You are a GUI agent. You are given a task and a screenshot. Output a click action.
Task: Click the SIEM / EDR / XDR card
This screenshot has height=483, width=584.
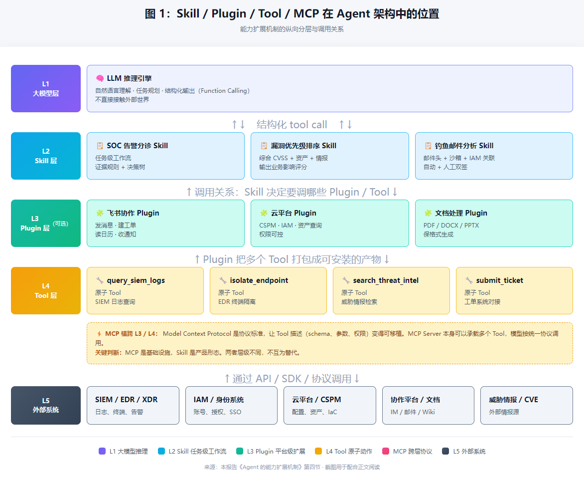click(x=133, y=406)
